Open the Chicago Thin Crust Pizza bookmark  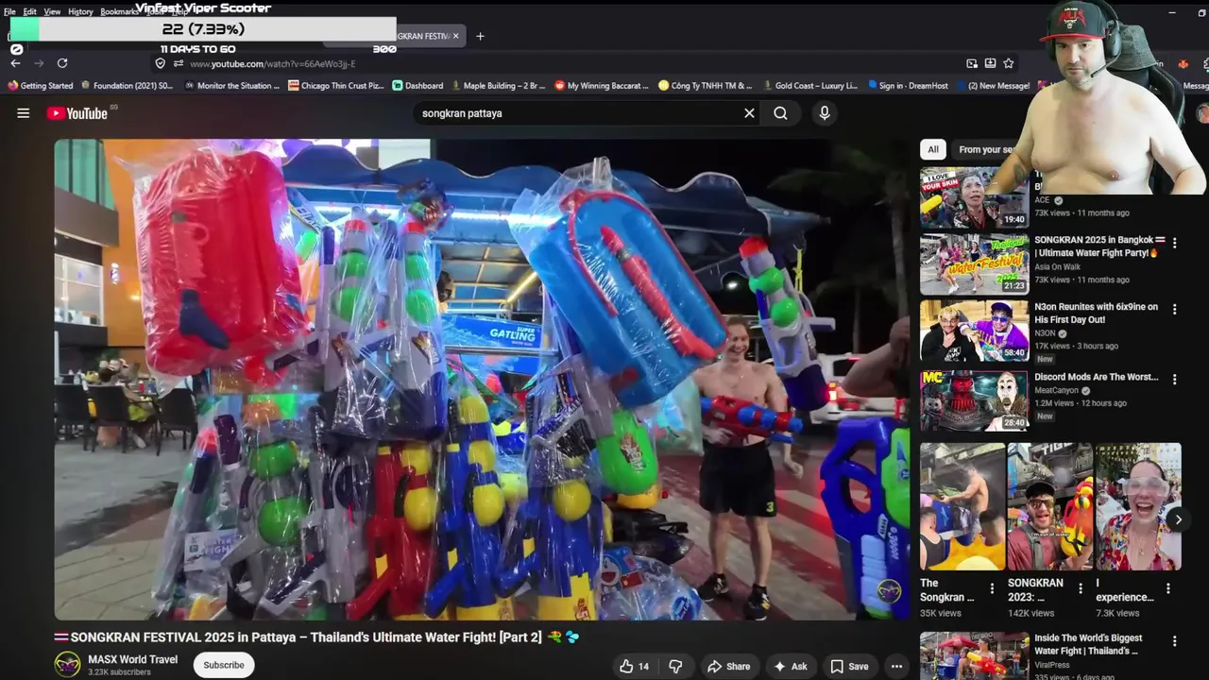coord(336,86)
